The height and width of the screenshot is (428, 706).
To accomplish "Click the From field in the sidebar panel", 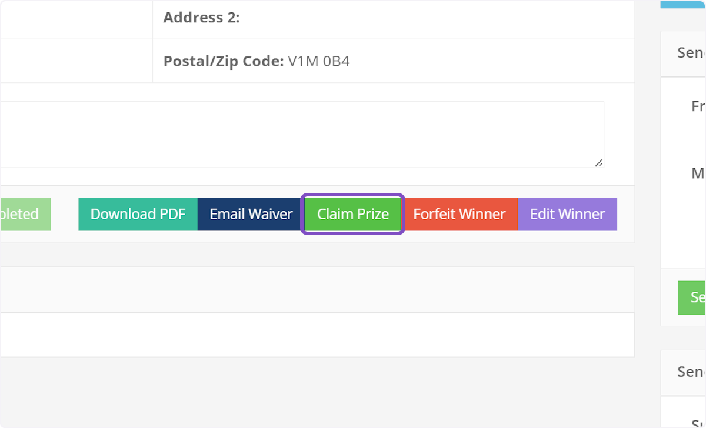I will (x=699, y=106).
